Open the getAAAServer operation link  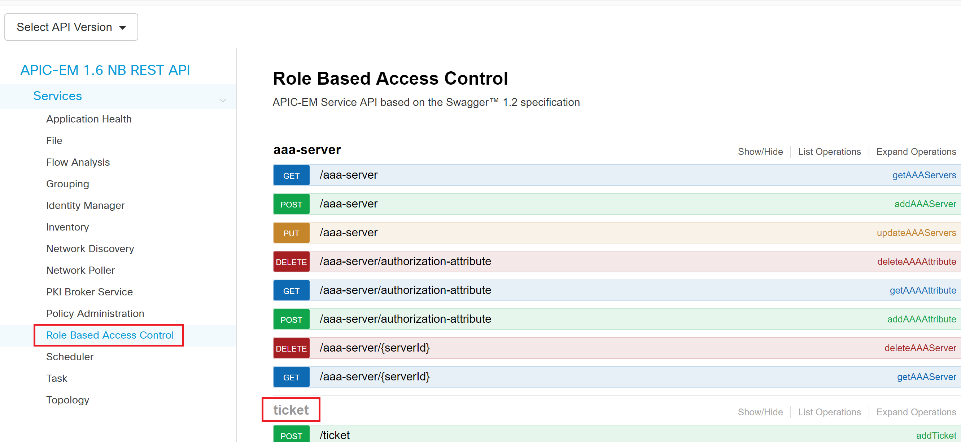pyautogui.click(x=926, y=377)
